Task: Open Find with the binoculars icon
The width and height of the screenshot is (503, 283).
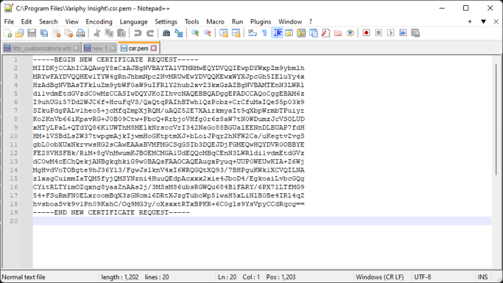Action: (x=166, y=33)
